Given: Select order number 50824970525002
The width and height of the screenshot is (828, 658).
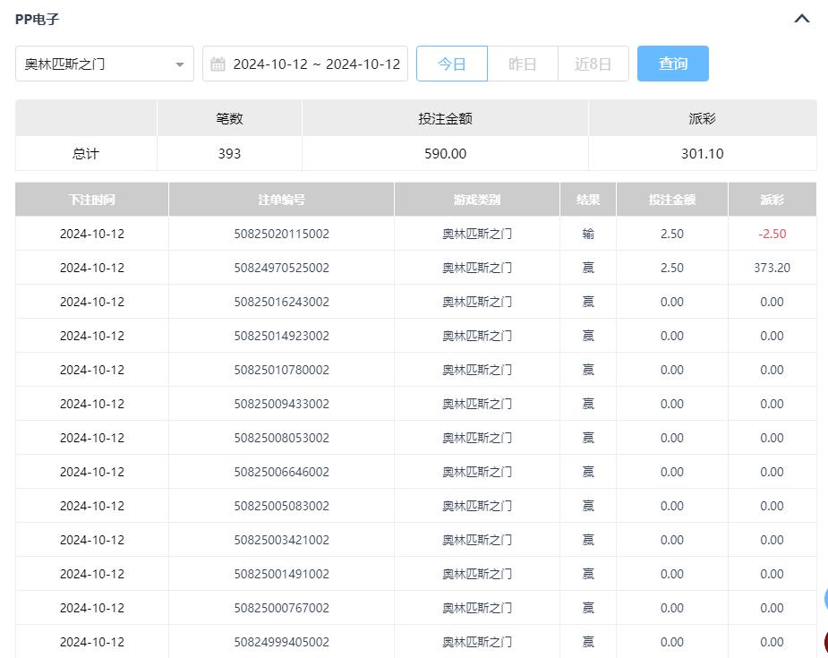Looking at the screenshot, I should pyautogui.click(x=281, y=268).
